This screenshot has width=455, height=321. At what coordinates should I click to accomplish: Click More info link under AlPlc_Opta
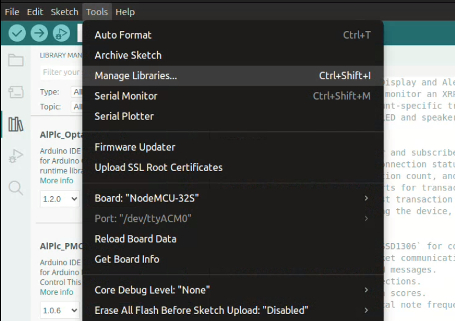57,180
